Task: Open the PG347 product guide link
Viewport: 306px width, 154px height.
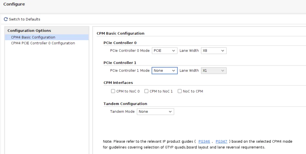Action: pyautogui.click(x=221, y=142)
